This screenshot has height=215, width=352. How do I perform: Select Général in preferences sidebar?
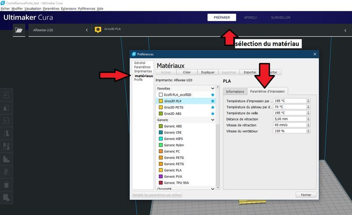[x=139, y=63]
